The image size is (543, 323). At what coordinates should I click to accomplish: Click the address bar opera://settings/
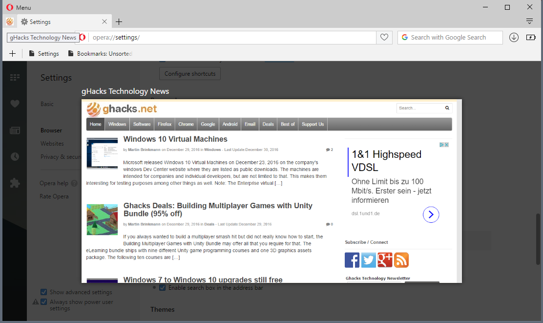pos(232,38)
